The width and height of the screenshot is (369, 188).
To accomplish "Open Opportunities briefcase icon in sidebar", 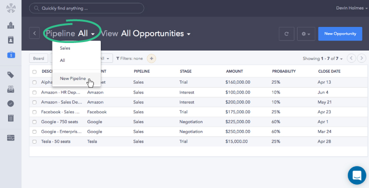I will tap(11, 55).
